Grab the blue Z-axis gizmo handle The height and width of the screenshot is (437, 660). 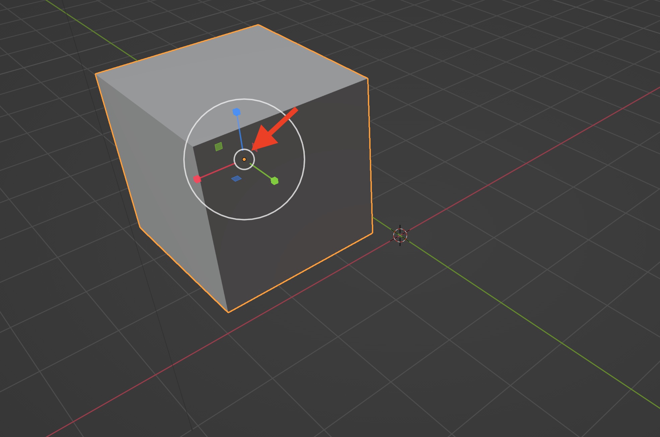coord(237,112)
